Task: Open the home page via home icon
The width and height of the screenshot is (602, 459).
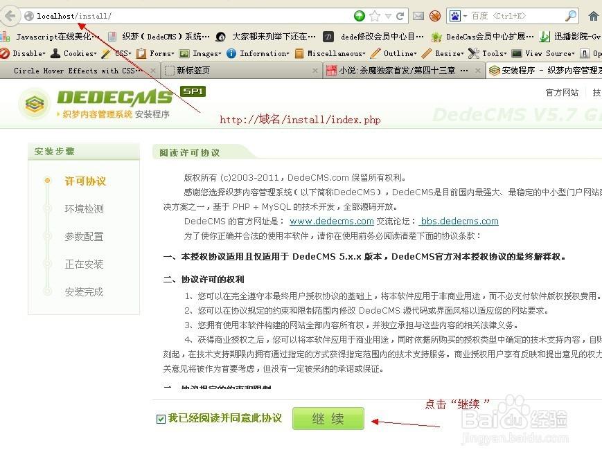Action: 594,16
